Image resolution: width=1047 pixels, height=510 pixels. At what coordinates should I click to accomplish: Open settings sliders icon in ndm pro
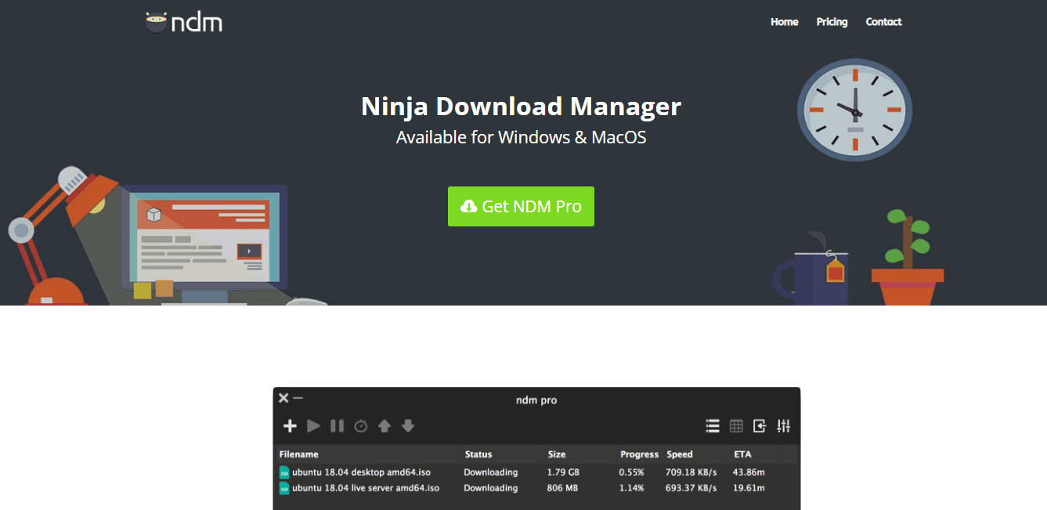click(784, 426)
